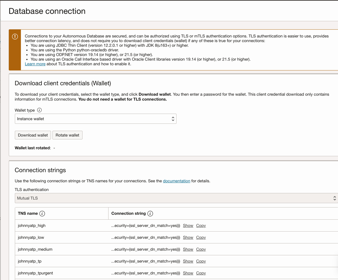This screenshot has width=338, height=280.
Task: Show the johnnyatp_high connection string
Action: (188, 226)
